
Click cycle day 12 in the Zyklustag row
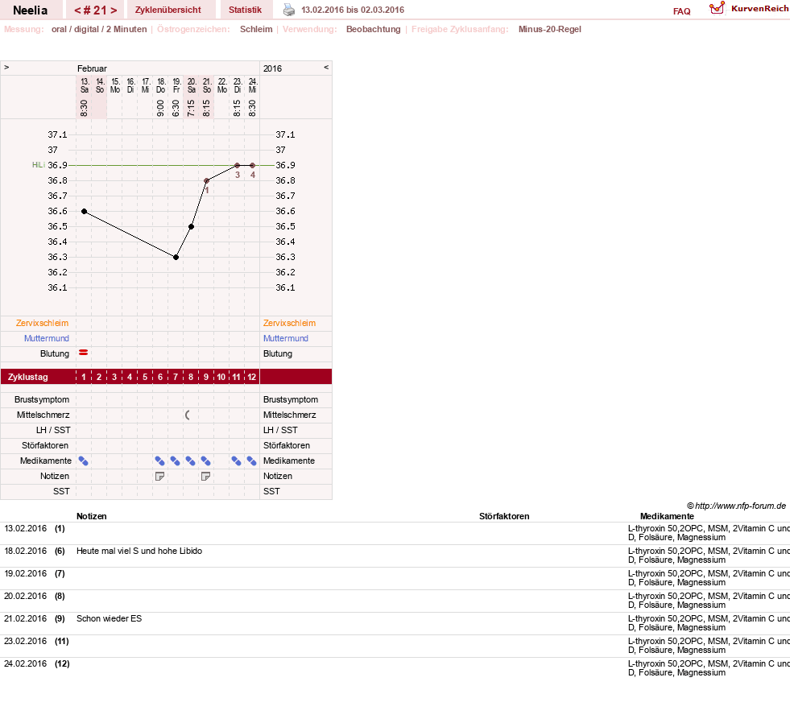251,377
